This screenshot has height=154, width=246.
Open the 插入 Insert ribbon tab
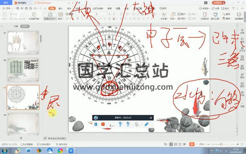click(x=61, y=8)
